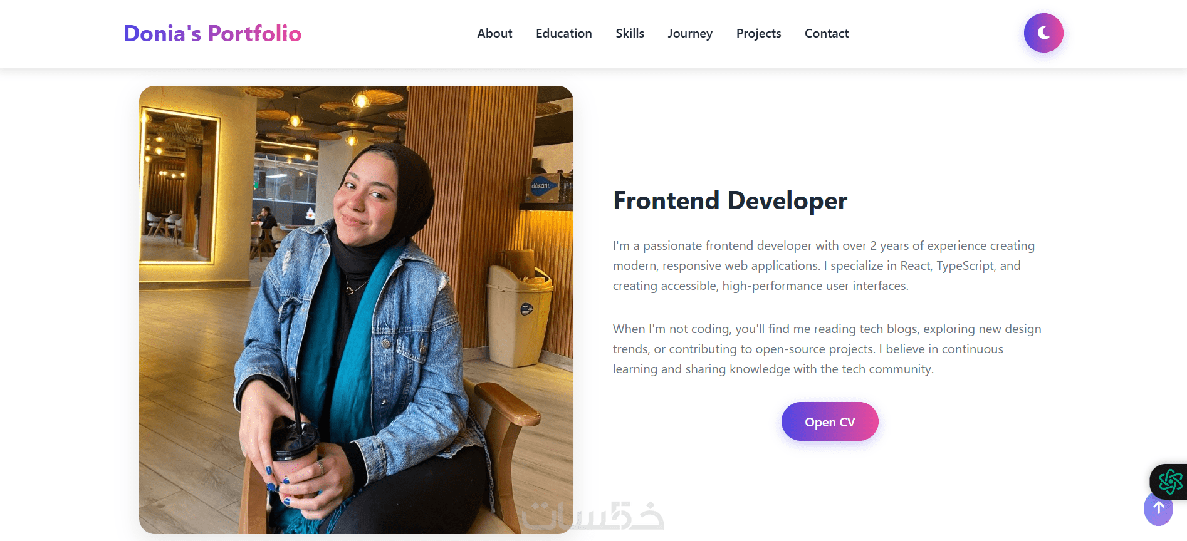This screenshot has width=1187, height=541.
Task: Click the Donia's Portfolio logo
Action: pos(212,33)
